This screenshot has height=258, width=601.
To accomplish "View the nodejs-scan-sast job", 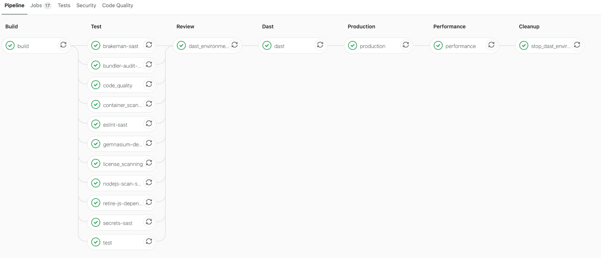I will pyautogui.click(x=122, y=184).
